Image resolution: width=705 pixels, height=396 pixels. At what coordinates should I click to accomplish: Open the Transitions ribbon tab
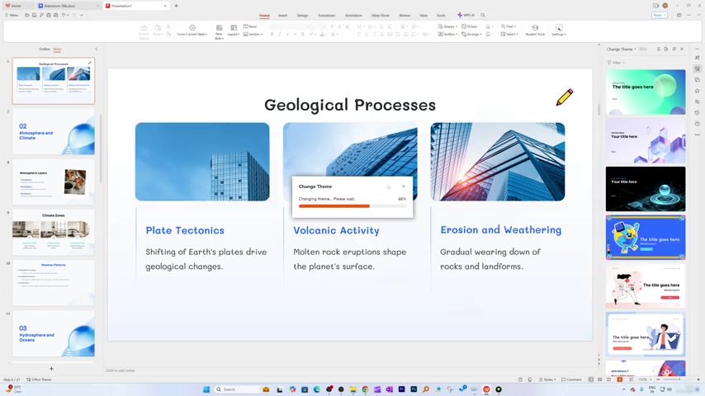pyautogui.click(x=326, y=16)
